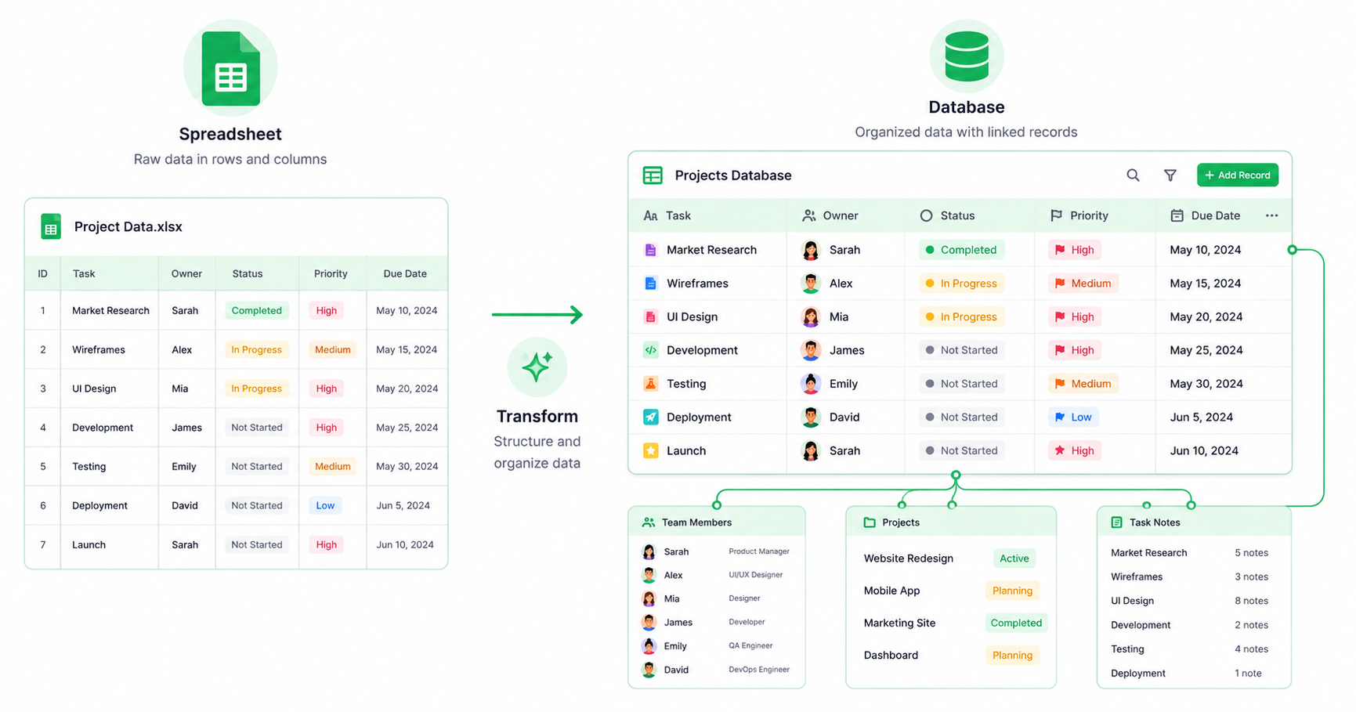Click the Low priority cell in the spreadsheet
This screenshot has width=1356, height=712.
(325, 505)
